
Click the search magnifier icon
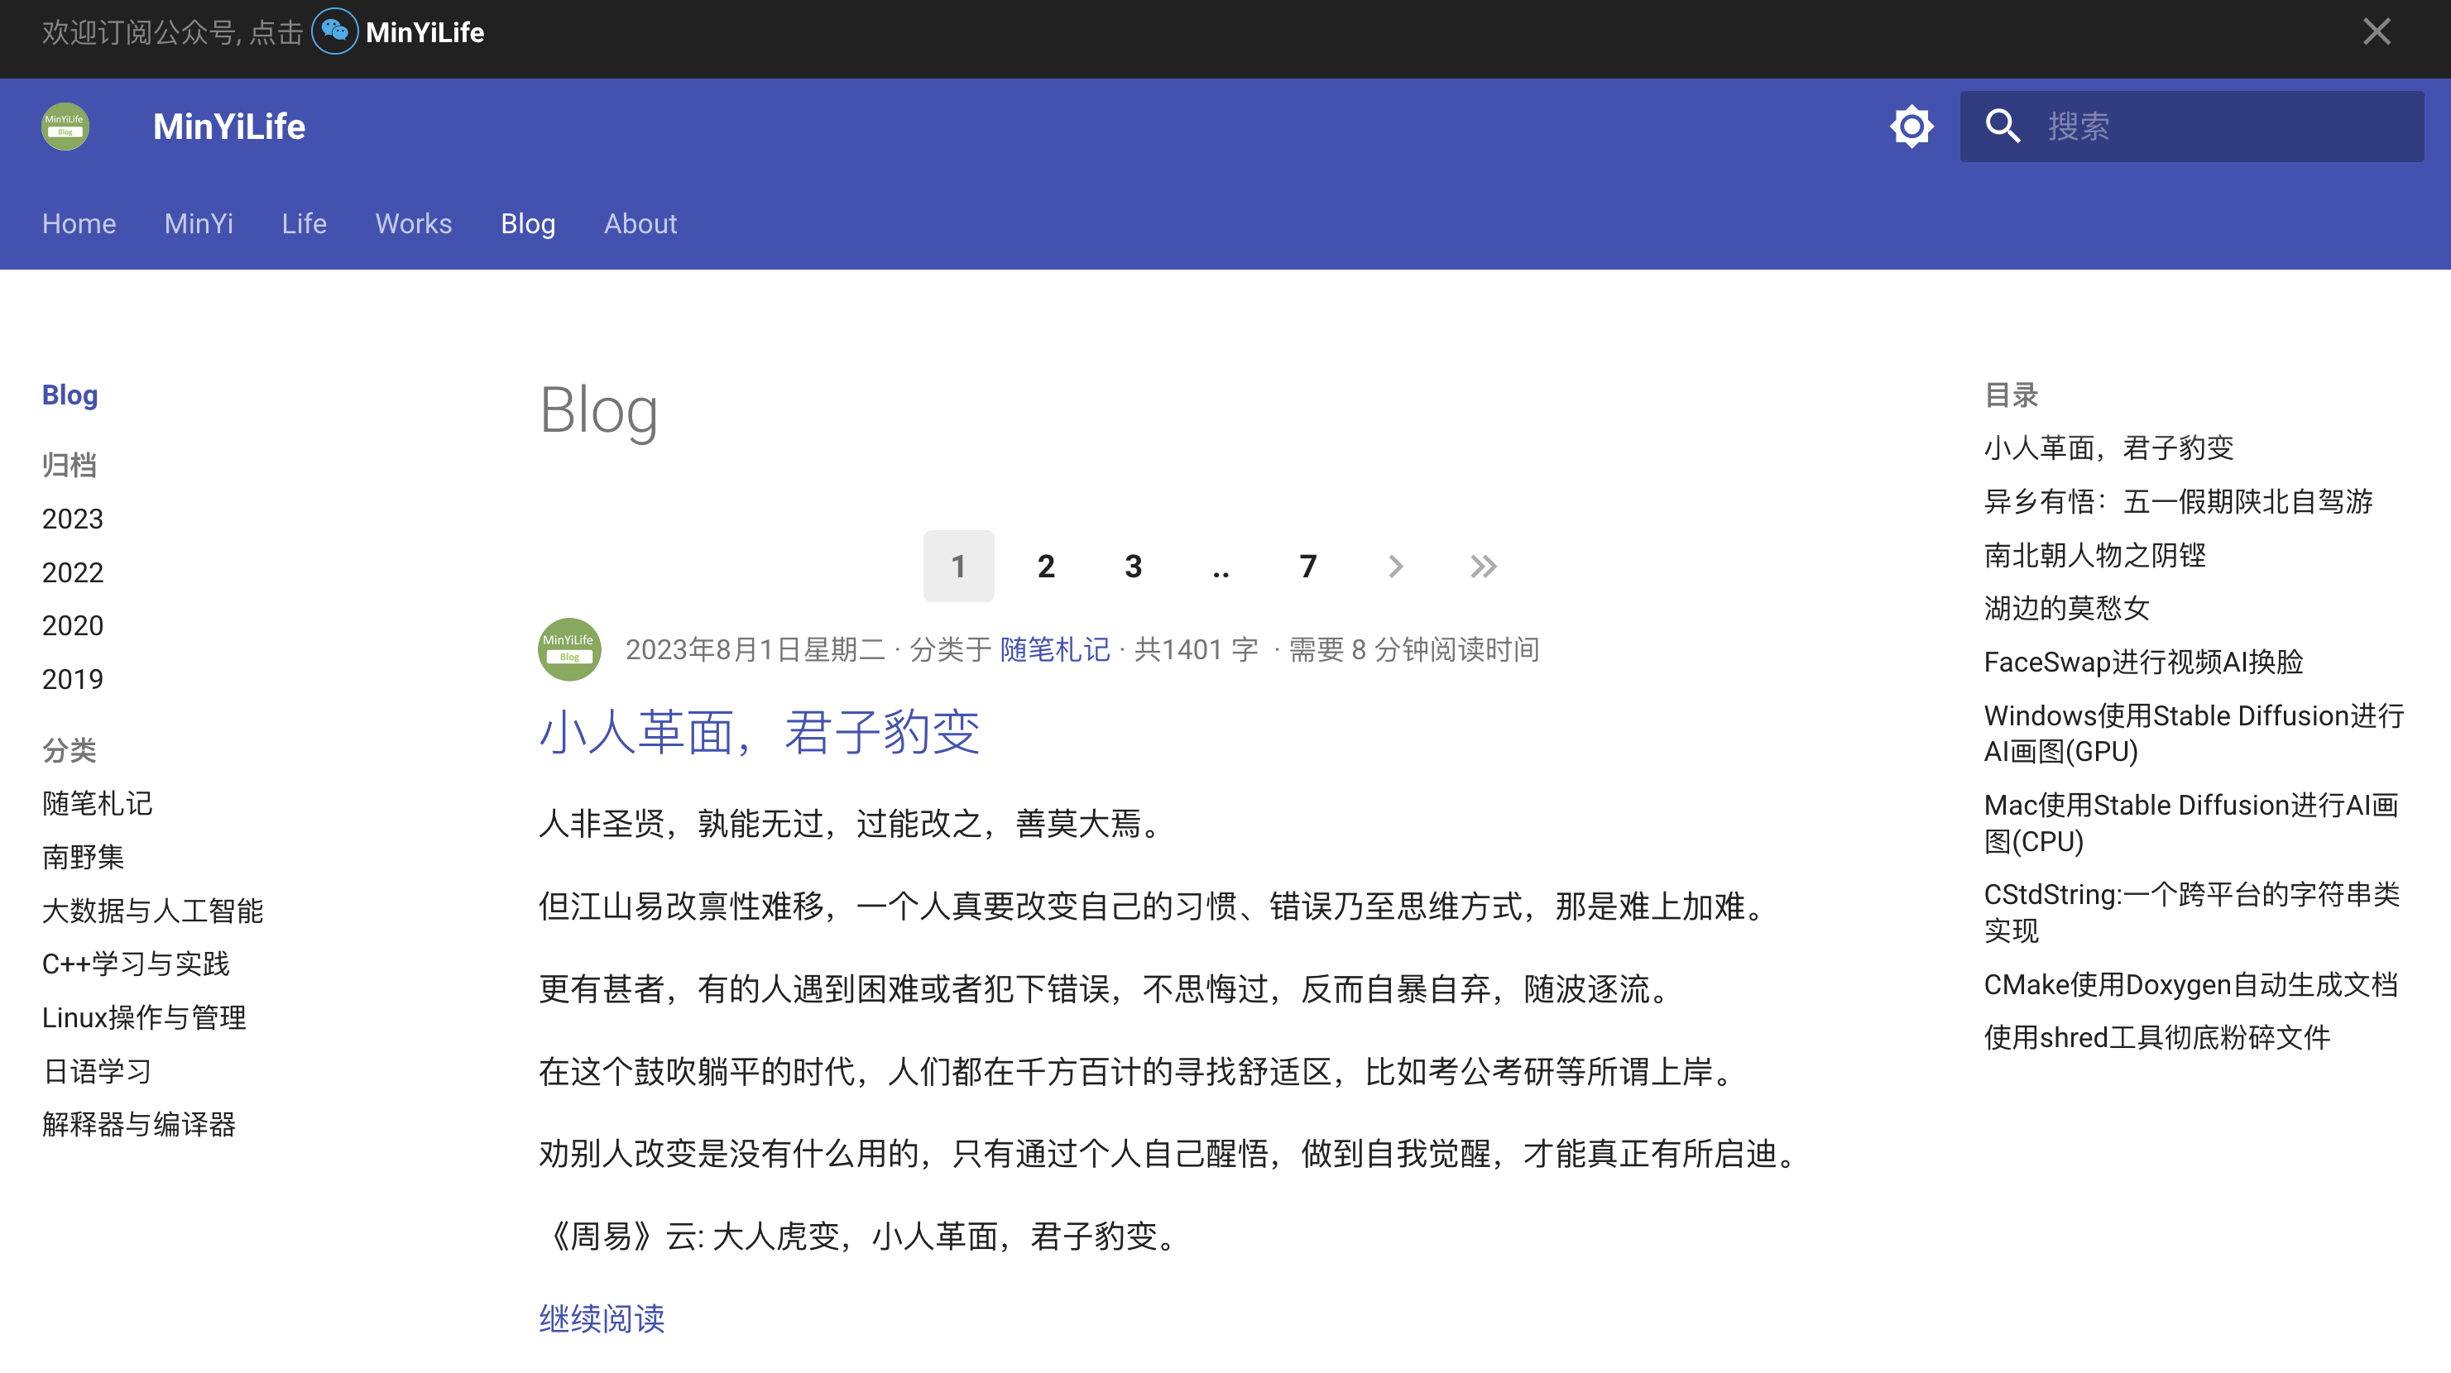click(2003, 127)
